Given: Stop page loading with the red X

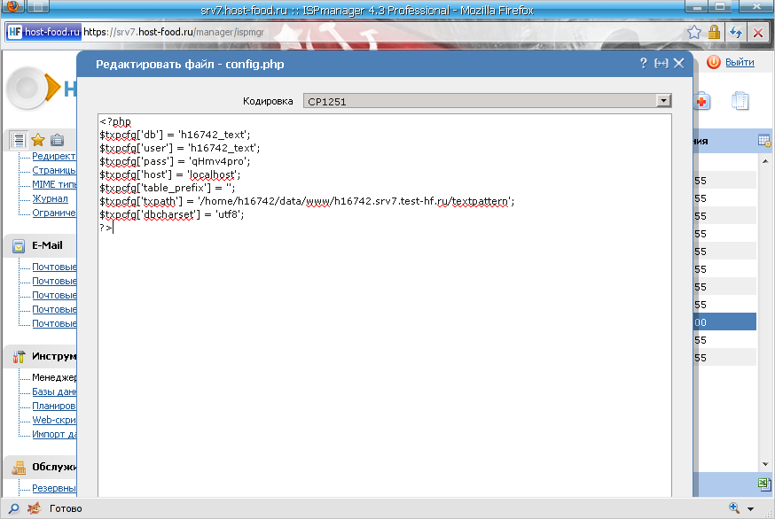Looking at the screenshot, I should pos(758,32).
